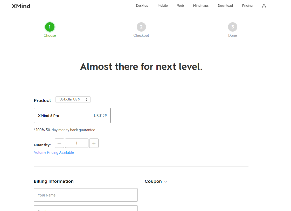Click the 'Billing Information' heading

pos(54,181)
